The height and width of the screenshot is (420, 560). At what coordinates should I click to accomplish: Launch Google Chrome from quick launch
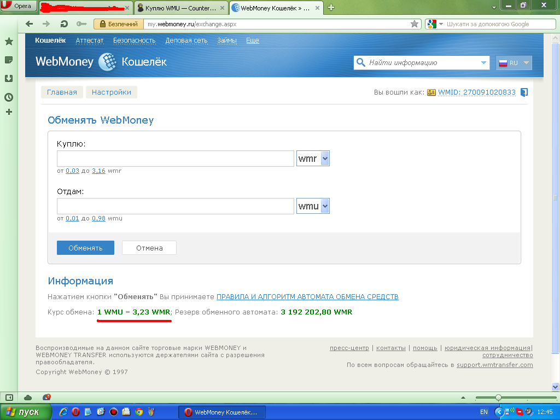tap(139, 412)
